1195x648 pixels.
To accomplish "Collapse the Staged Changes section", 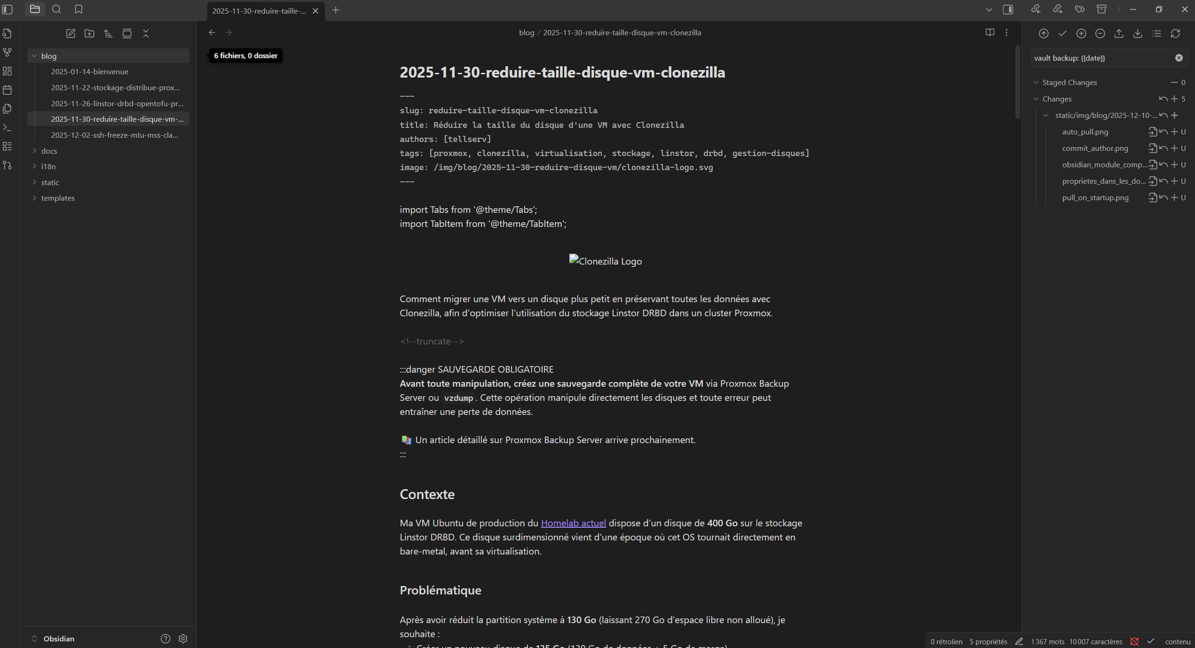I will [x=1036, y=82].
